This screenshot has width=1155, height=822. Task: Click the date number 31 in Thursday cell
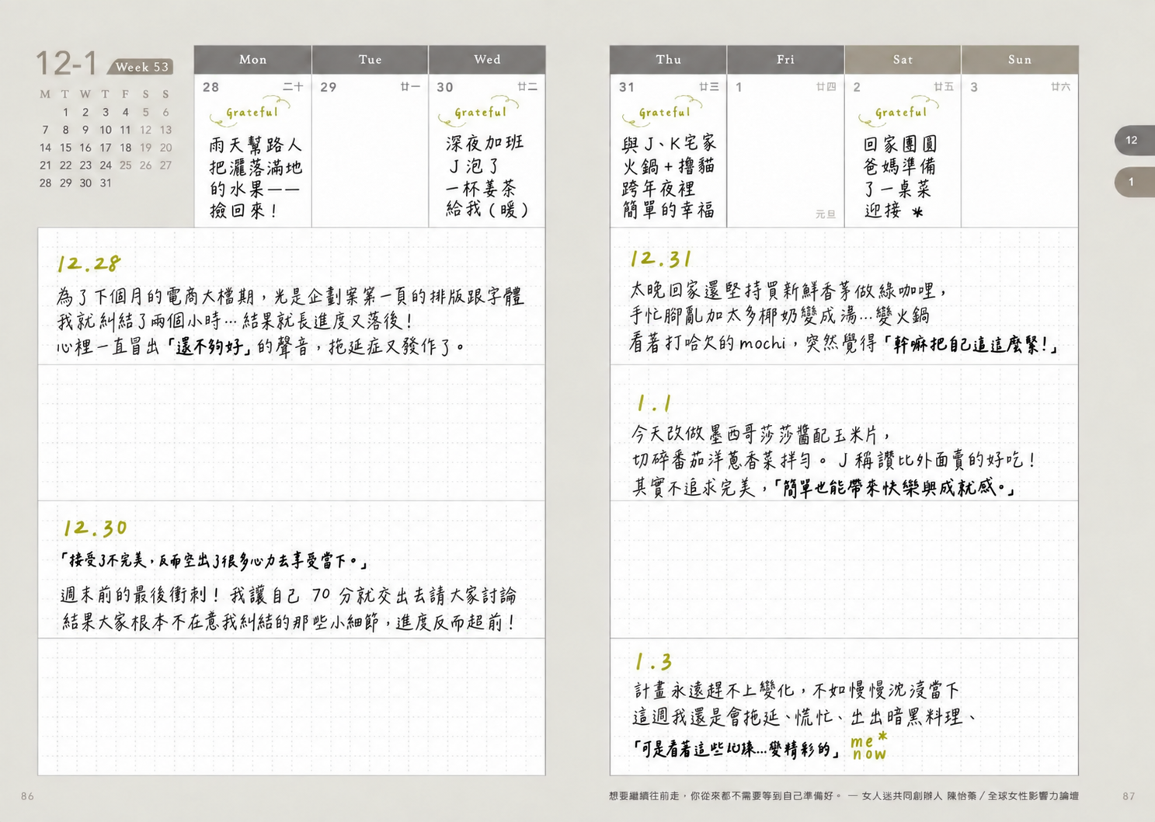[627, 87]
